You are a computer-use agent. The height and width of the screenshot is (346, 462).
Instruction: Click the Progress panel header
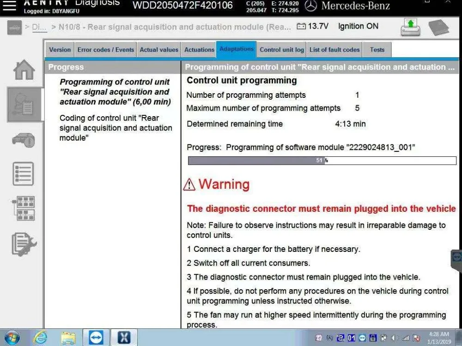113,67
